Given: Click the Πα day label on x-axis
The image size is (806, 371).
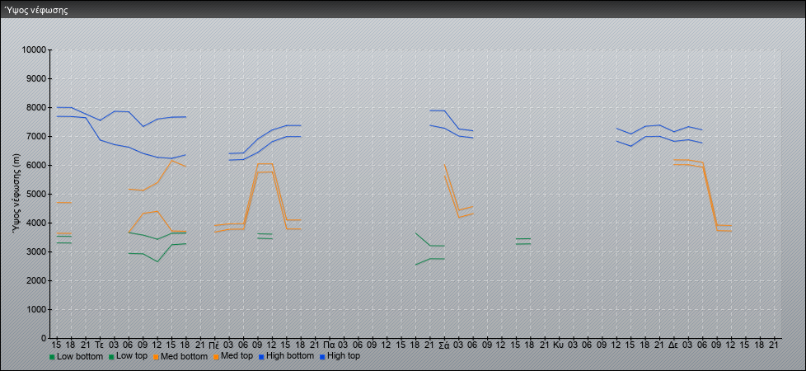Looking at the screenshot, I should (x=330, y=345).
